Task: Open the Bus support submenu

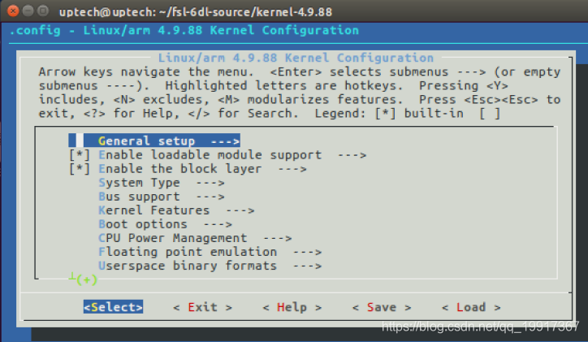Action: coord(162,197)
